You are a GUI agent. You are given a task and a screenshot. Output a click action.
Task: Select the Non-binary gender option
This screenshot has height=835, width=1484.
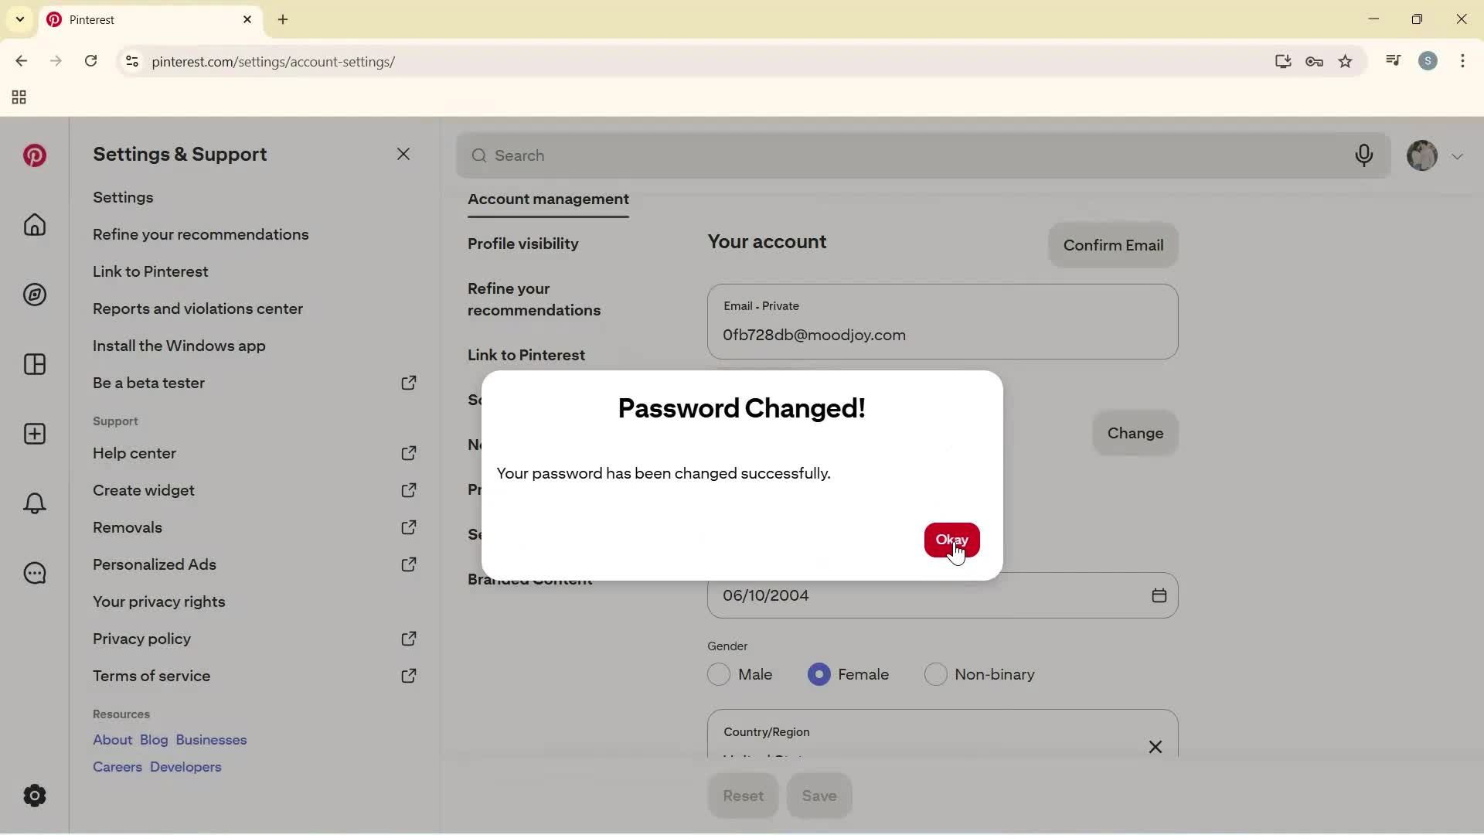(x=936, y=674)
